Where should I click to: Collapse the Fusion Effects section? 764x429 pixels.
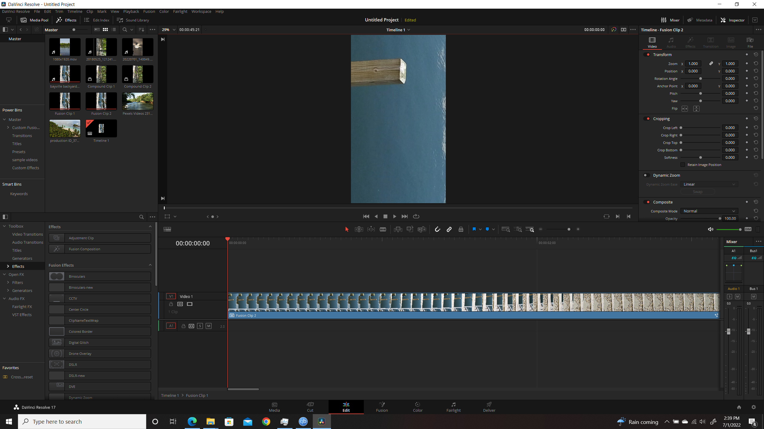[150, 265]
